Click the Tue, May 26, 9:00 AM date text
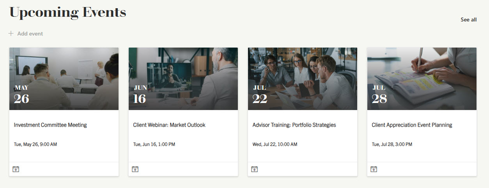 [x=35, y=144]
